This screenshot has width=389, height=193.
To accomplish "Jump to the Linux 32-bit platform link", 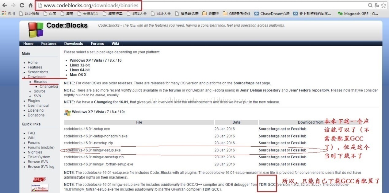I will pyautogui.click(x=80, y=65).
